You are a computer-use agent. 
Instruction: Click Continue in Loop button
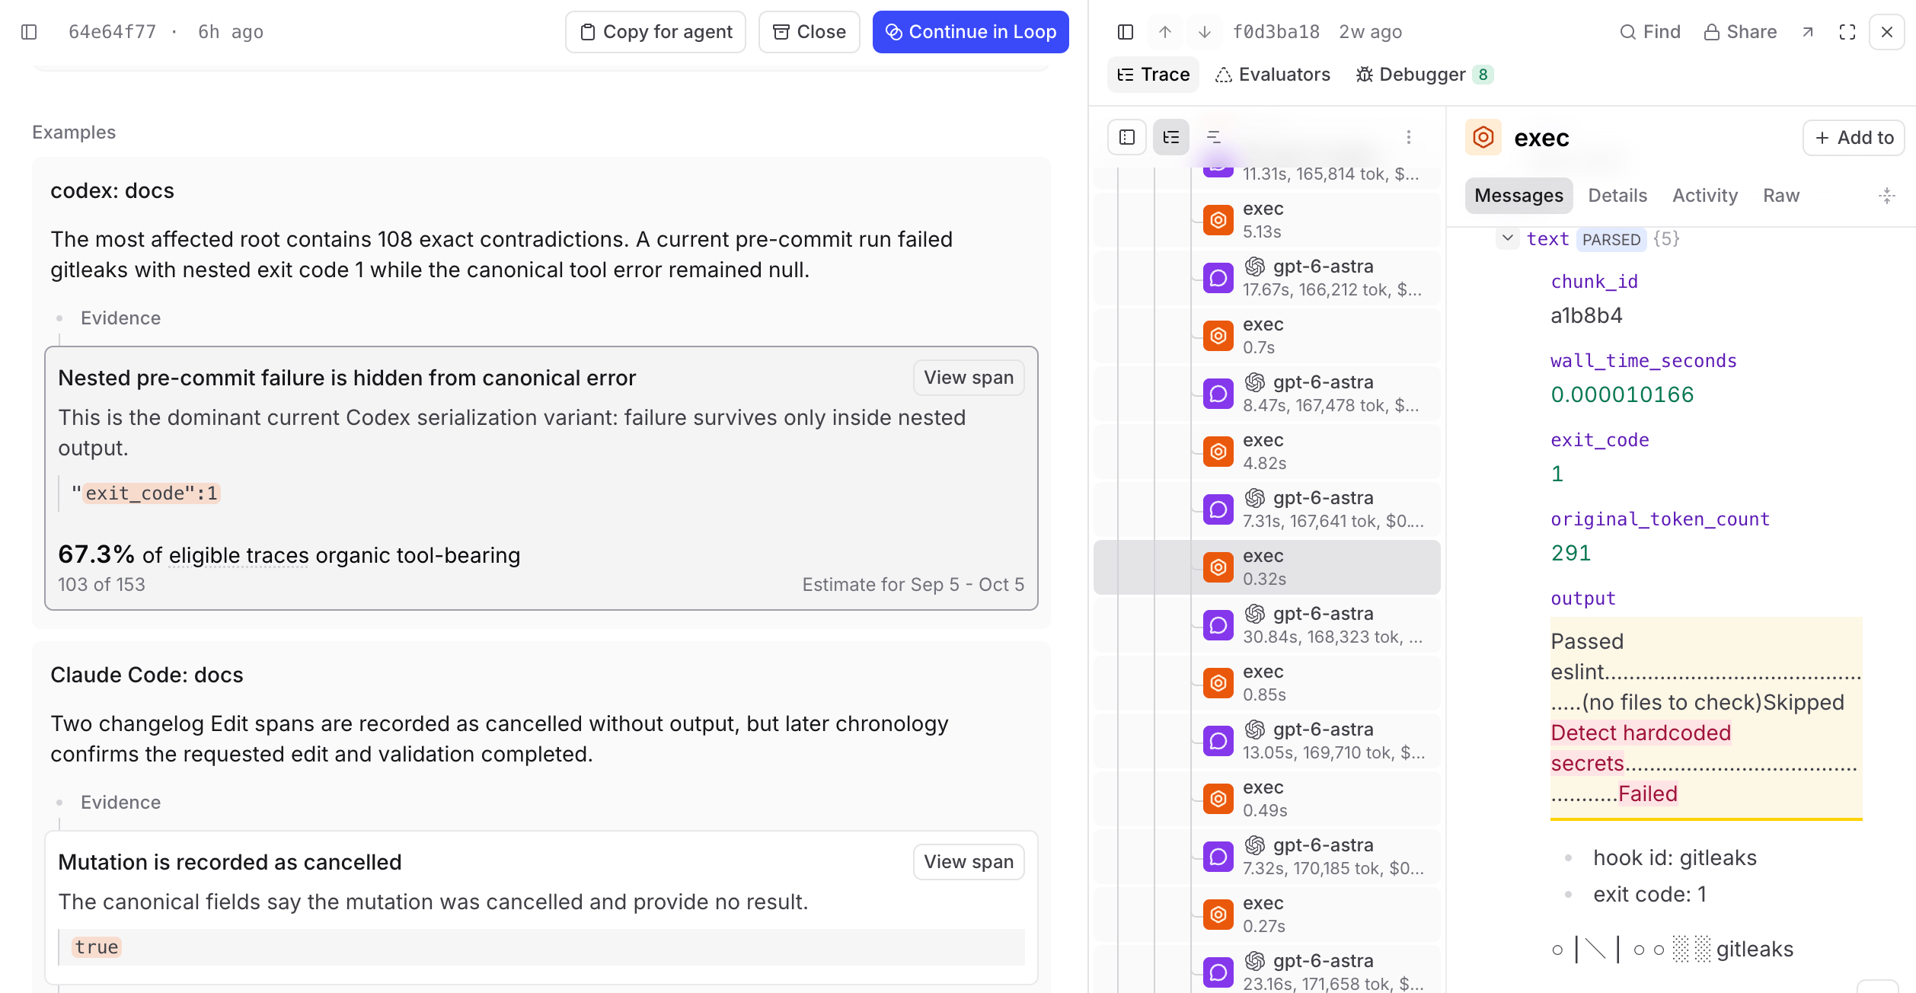point(971,32)
